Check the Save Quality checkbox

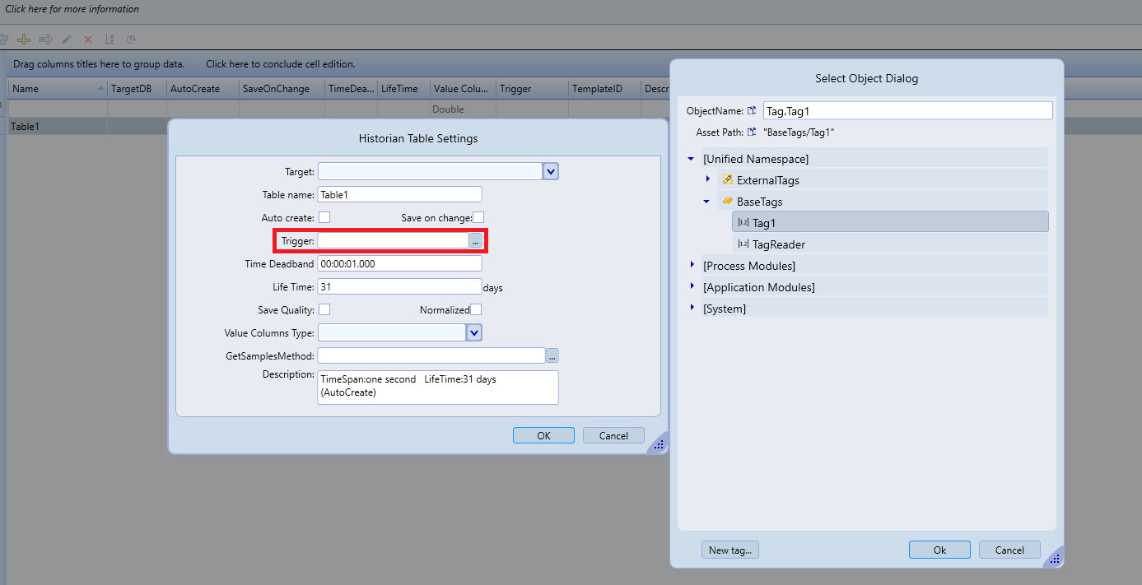324,309
